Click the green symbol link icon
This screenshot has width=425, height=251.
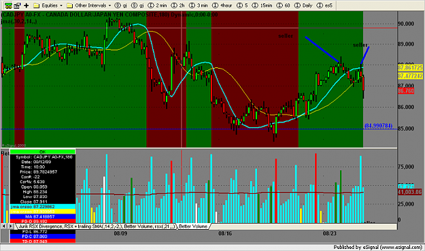click(8, 5)
